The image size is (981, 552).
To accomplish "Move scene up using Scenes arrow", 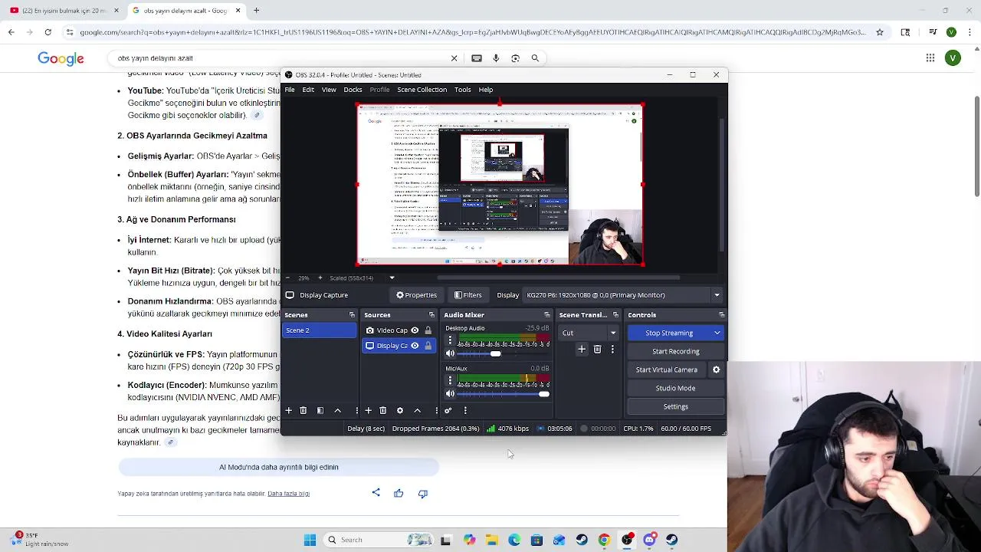I will (x=337, y=410).
